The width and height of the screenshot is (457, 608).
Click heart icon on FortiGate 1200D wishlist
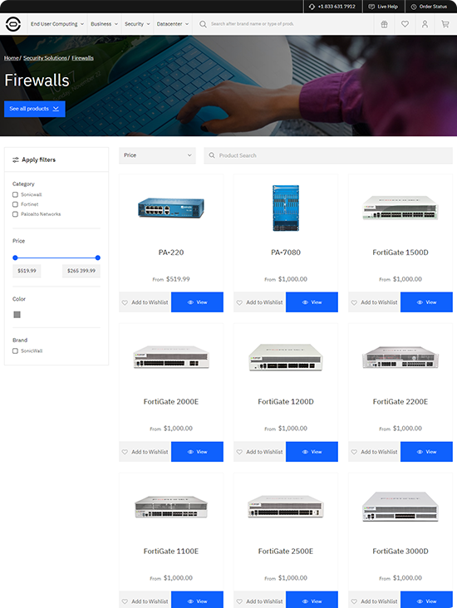pyautogui.click(x=239, y=452)
